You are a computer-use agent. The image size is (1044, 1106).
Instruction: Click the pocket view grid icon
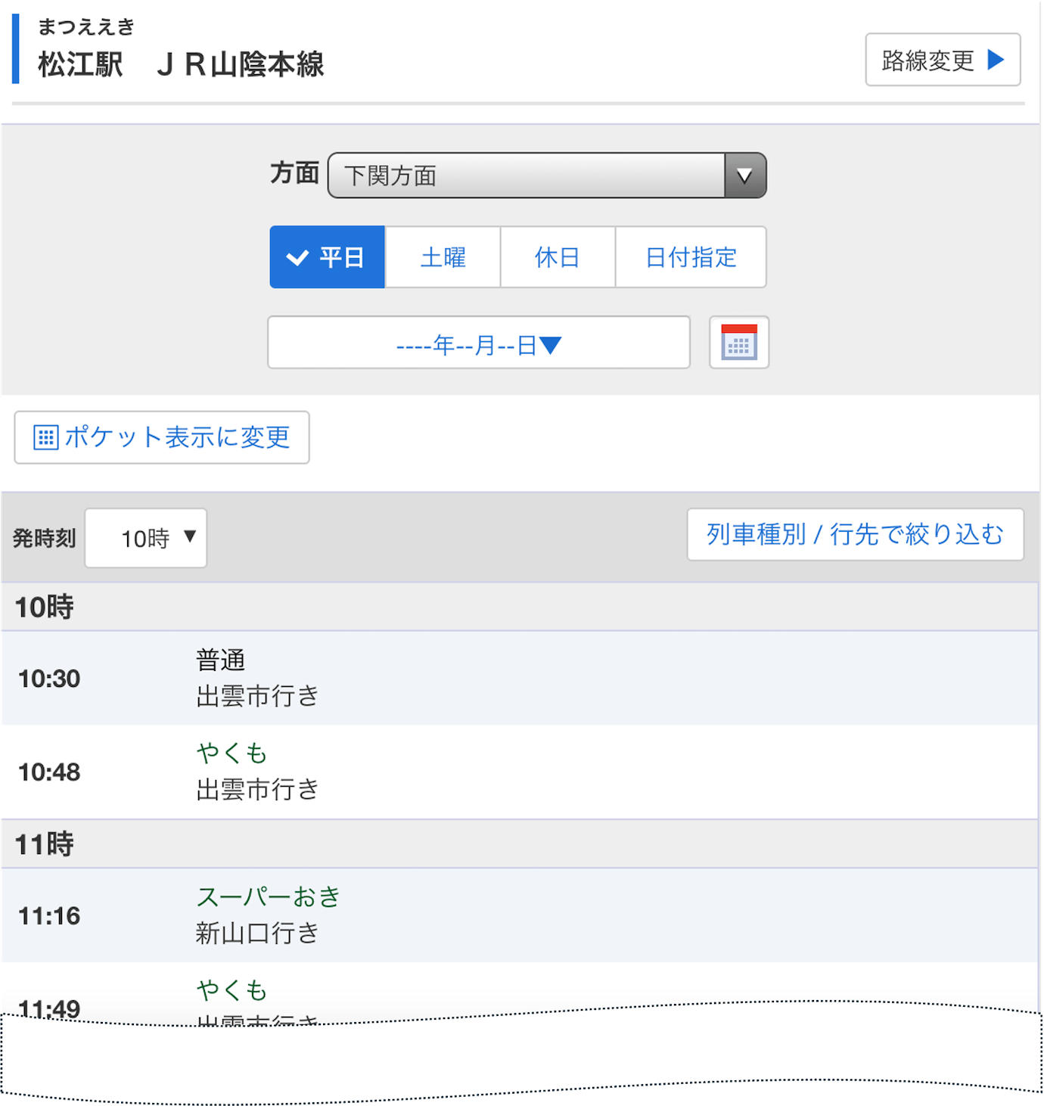pos(47,437)
